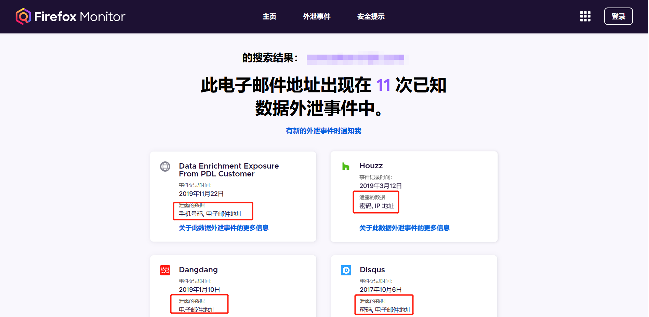Click the globe icon for Data Enrichment Exposure

click(165, 167)
